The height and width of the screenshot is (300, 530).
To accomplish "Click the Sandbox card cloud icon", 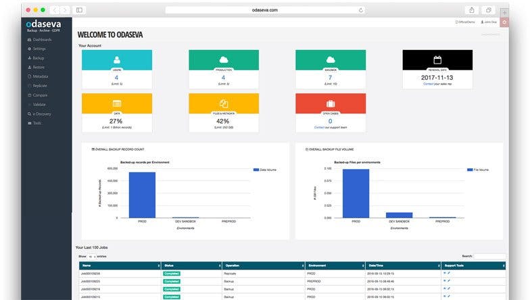I will [x=331, y=59].
